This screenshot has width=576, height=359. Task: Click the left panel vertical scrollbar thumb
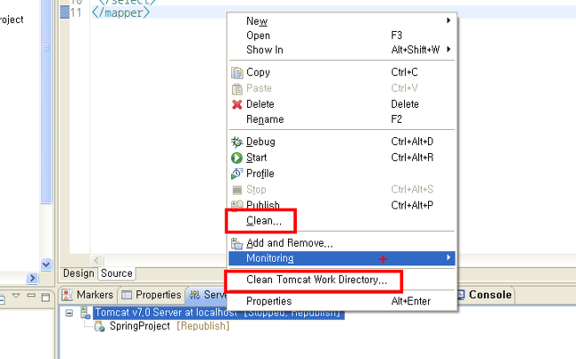click(46, 102)
